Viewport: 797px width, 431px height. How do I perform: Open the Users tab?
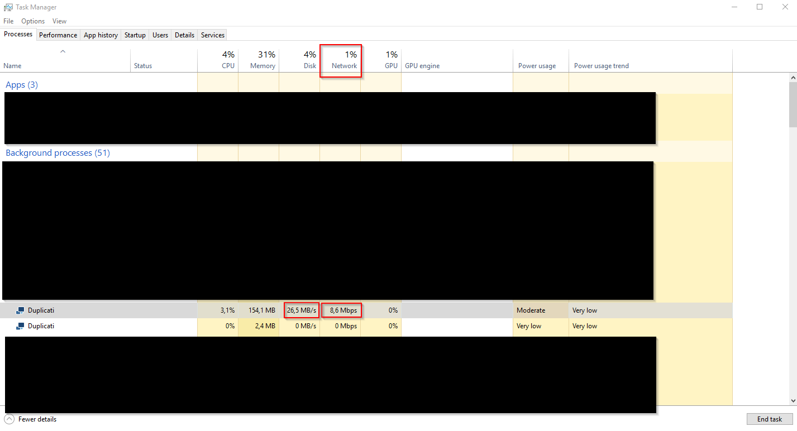click(160, 35)
